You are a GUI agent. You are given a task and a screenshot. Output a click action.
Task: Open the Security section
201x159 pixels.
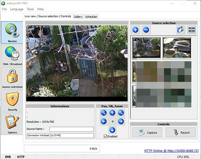pyautogui.click(x=12, y=101)
